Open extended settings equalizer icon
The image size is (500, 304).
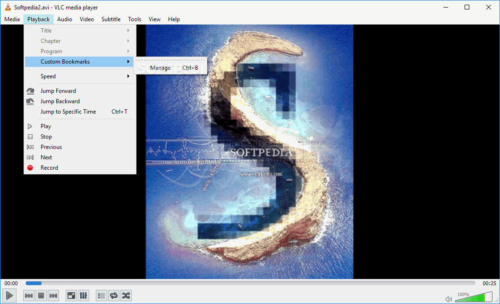coord(83,296)
